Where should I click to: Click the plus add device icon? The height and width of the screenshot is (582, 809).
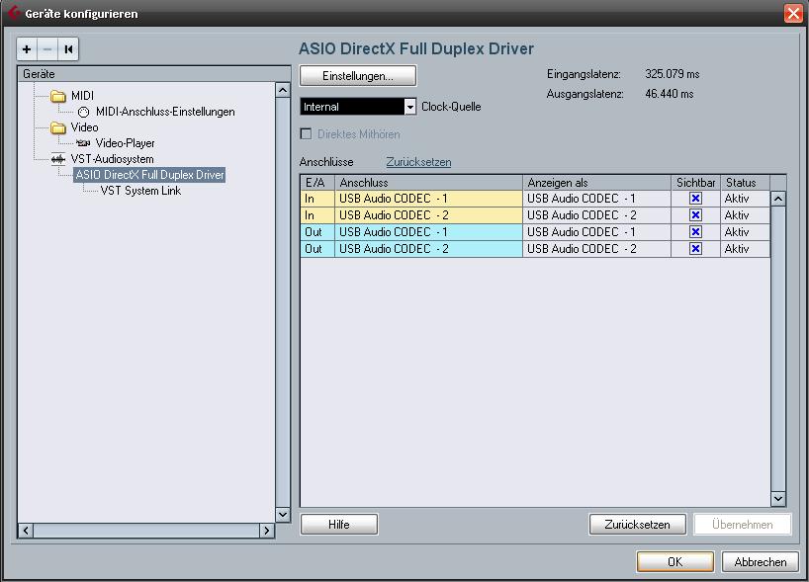tap(27, 48)
